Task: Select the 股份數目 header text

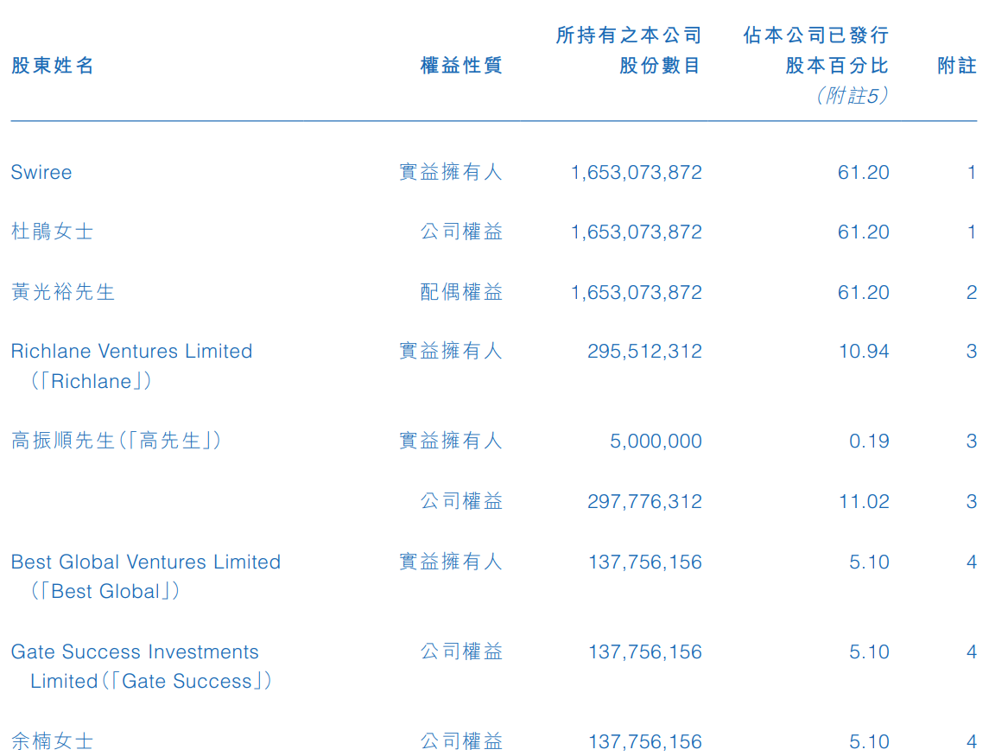Action: (x=660, y=66)
